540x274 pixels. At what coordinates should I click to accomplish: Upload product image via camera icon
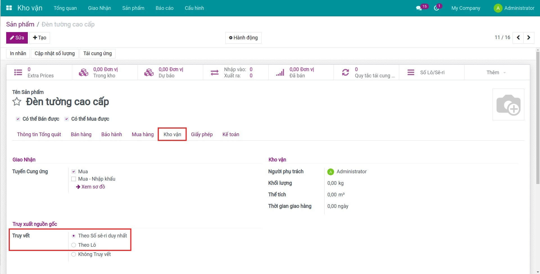(508, 105)
